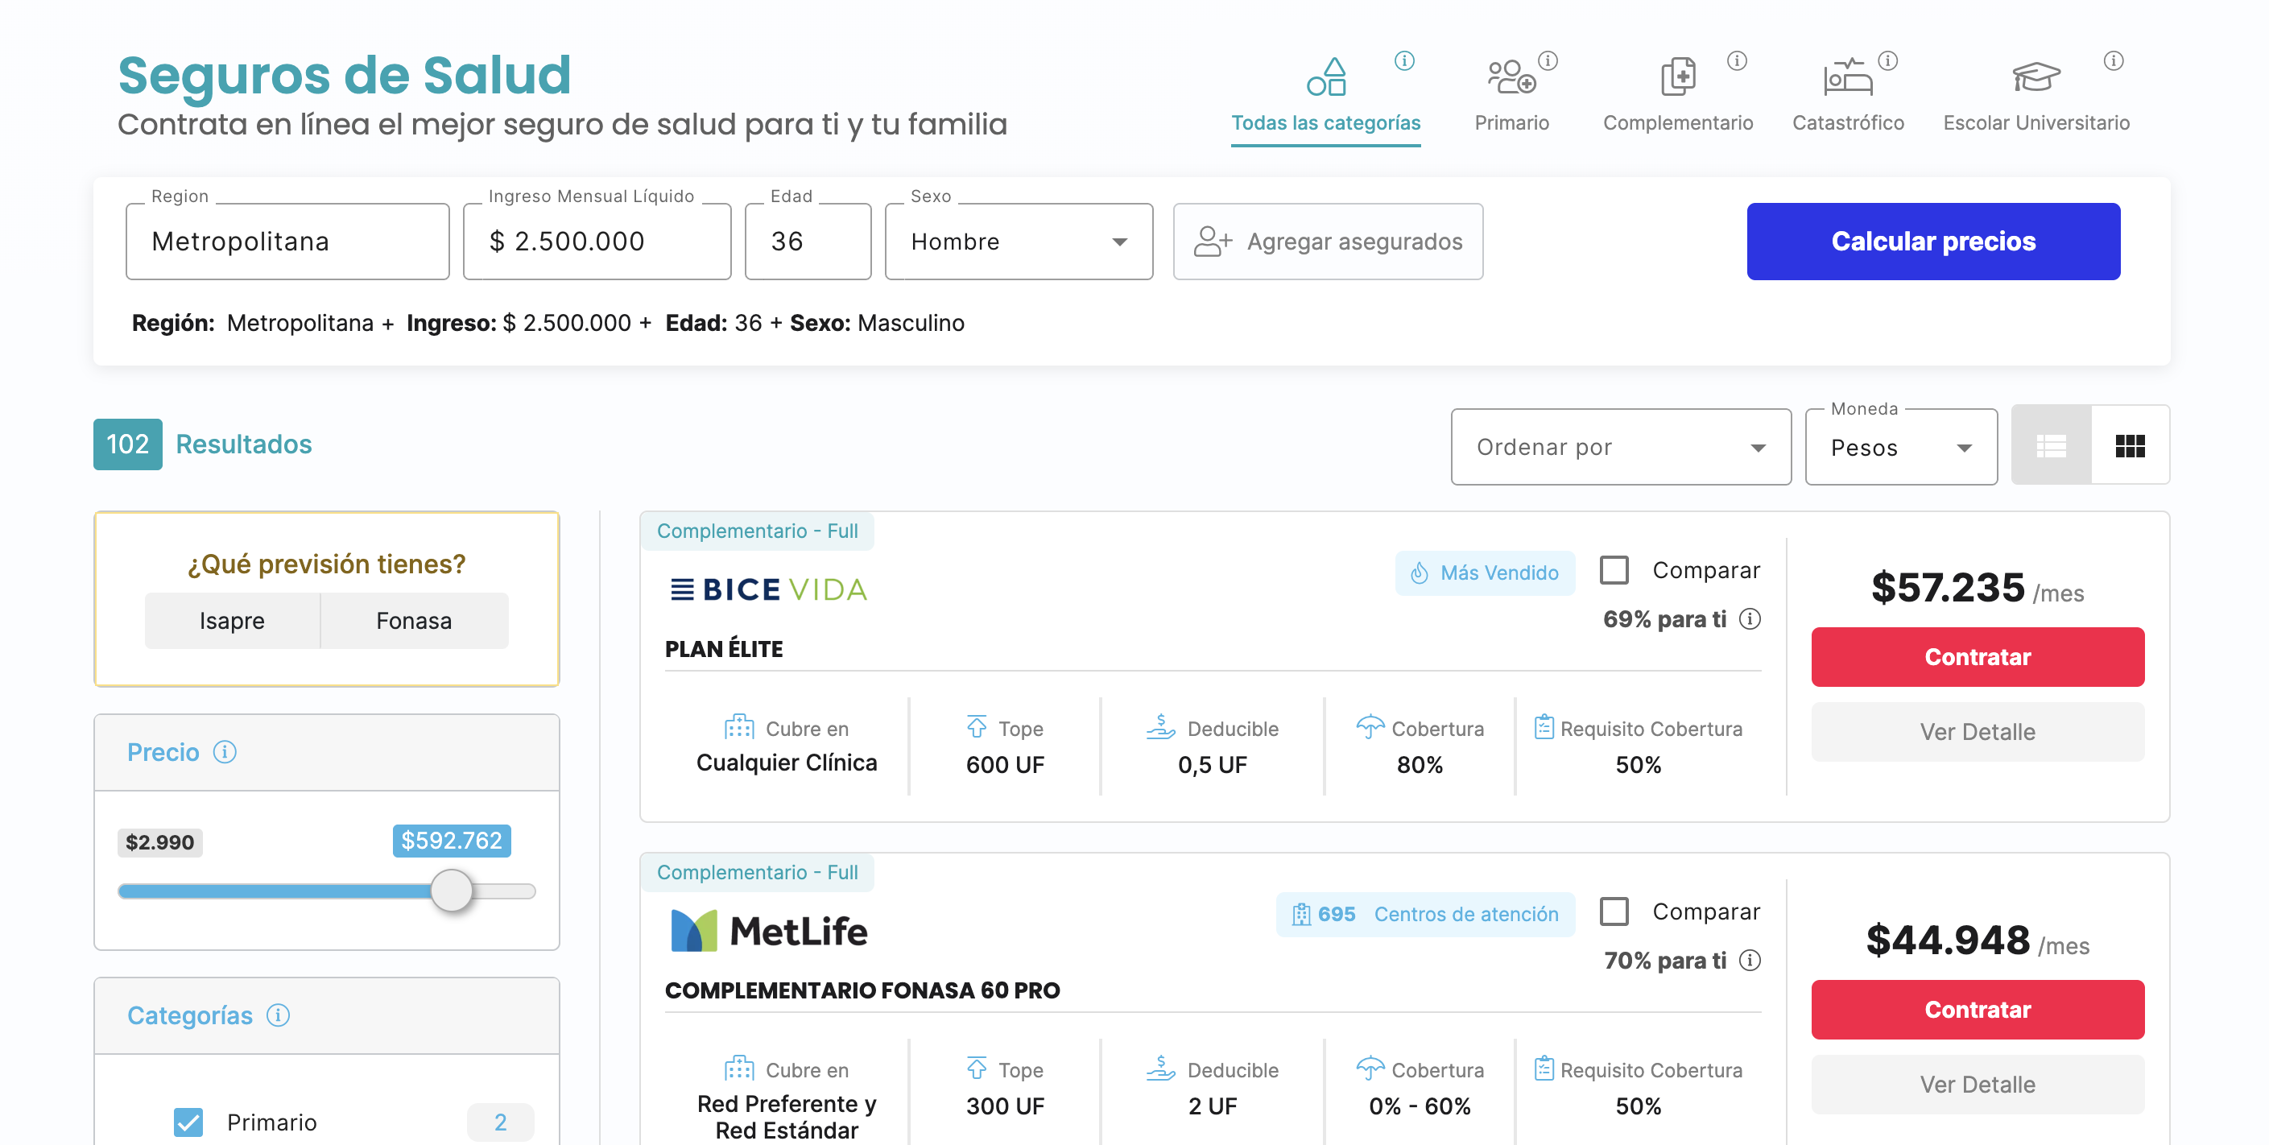This screenshot has height=1145, width=2269.
Task: Click the 695 Centros de atención badge
Action: [1424, 914]
